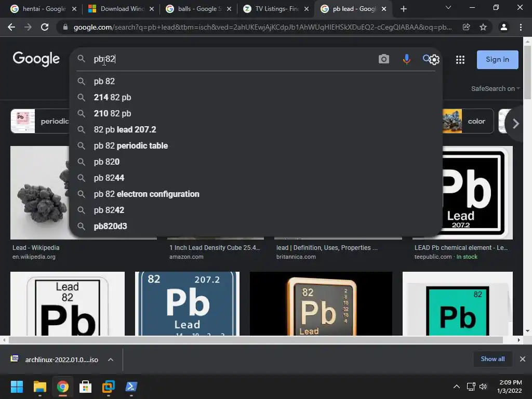Viewport: 532px width, 399px height.
Task: Click Chrome icon in taskbar
Action: click(62, 387)
